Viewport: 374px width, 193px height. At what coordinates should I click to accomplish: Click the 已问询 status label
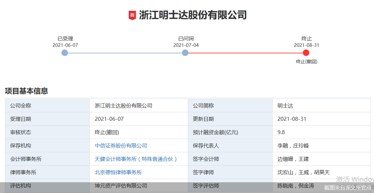186,38
